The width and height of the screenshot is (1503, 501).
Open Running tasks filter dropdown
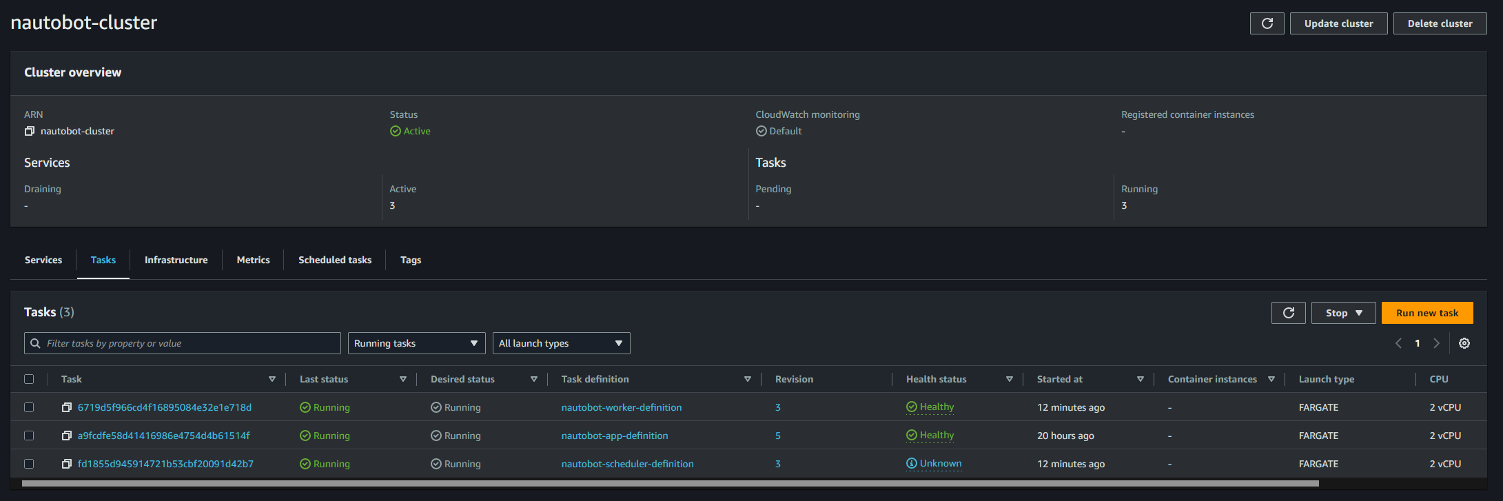(417, 343)
